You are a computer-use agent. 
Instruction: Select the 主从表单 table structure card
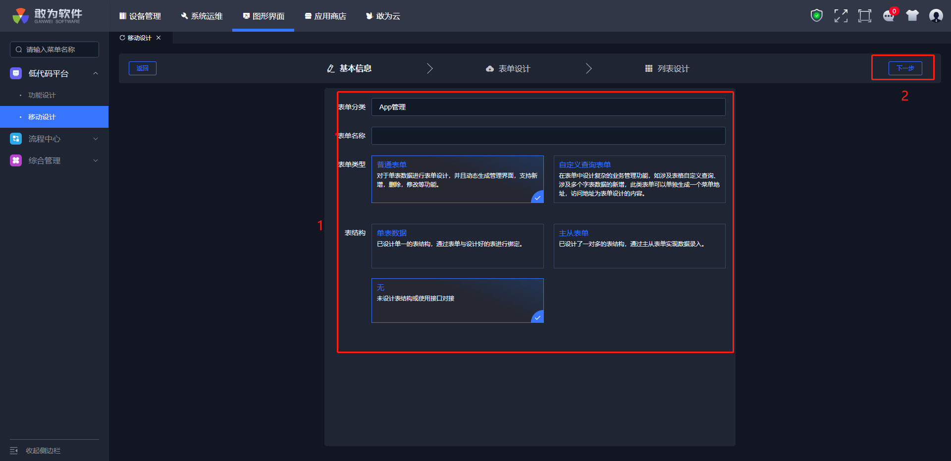[639, 246]
